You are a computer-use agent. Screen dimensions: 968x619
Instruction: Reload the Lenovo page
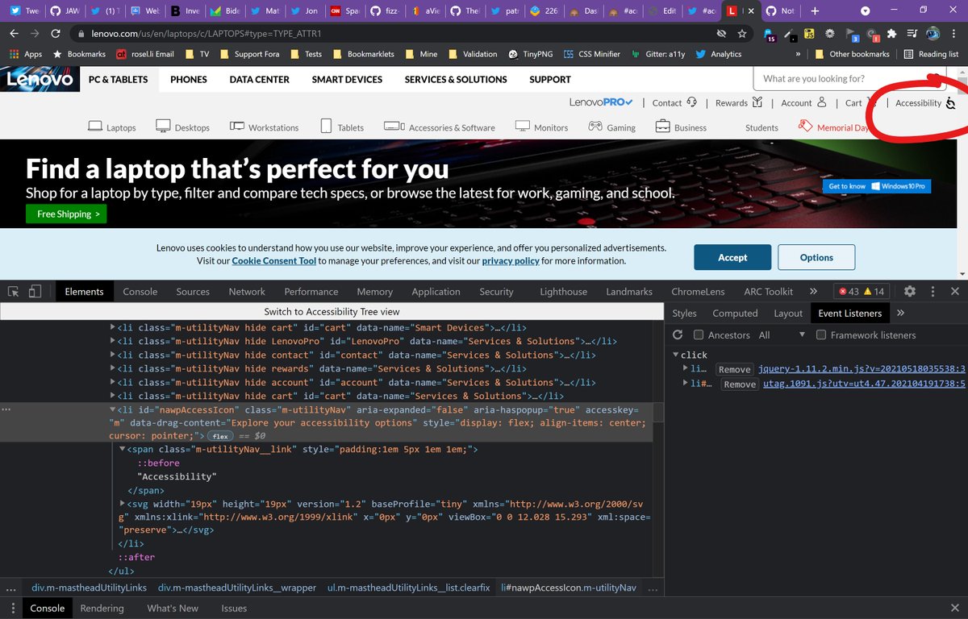tap(55, 34)
